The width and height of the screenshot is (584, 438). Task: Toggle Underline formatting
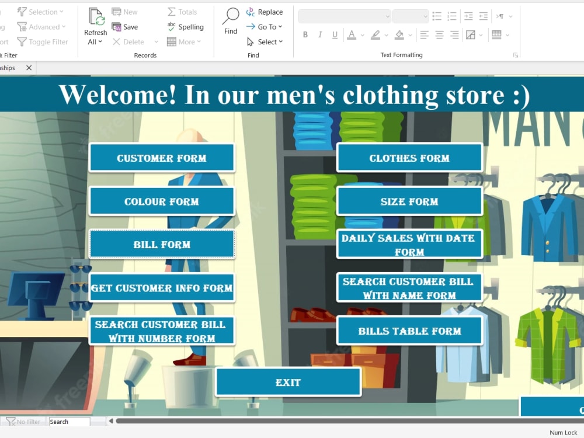[x=335, y=34]
